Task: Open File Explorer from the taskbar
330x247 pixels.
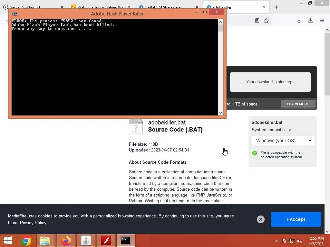Action: point(45,241)
